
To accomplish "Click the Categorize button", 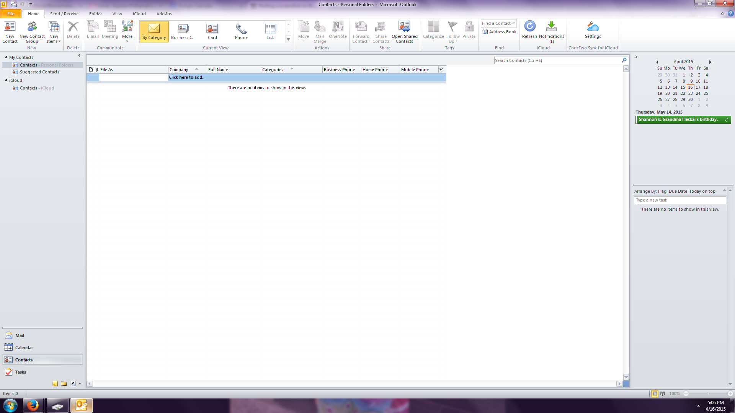I will 433,31.
